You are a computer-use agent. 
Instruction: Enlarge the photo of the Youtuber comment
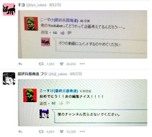pos(83,34)
